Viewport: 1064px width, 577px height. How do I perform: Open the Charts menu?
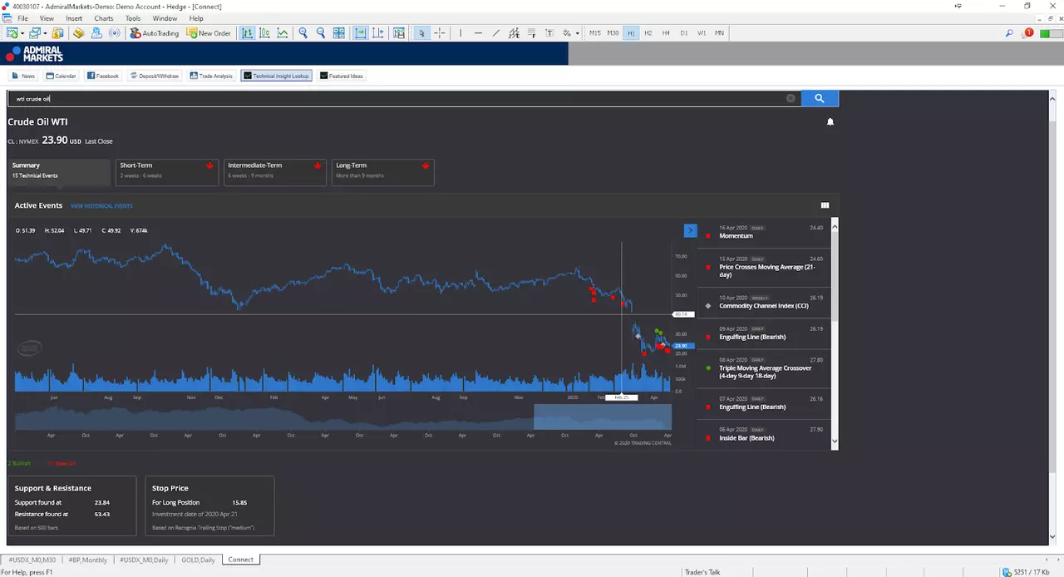(104, 18)
